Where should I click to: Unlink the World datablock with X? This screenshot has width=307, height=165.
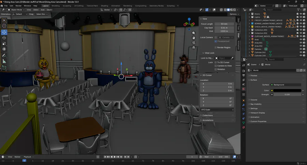click(304, 70)
